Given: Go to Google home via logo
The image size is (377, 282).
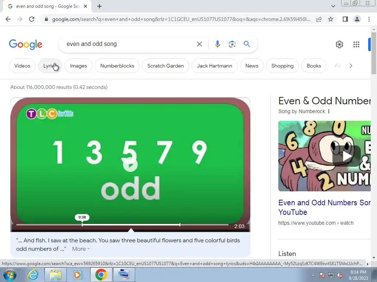Looking at the screenshot, I should tap(25, 44).
